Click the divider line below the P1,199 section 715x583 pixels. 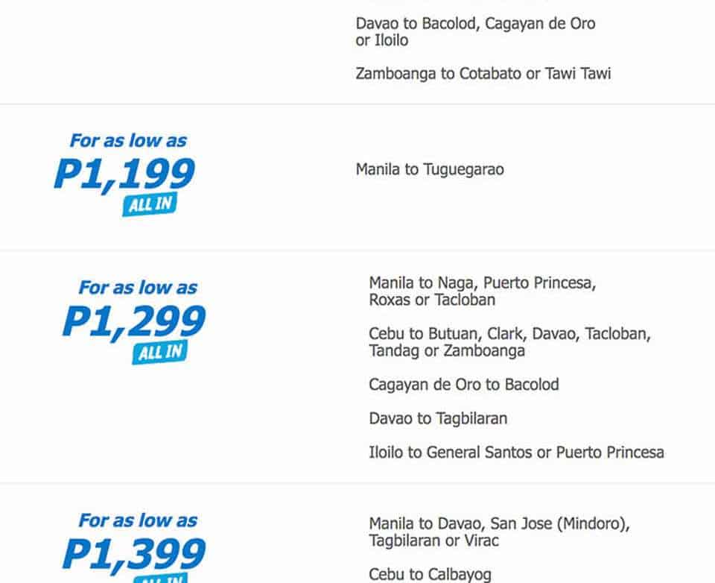point(357,250)
